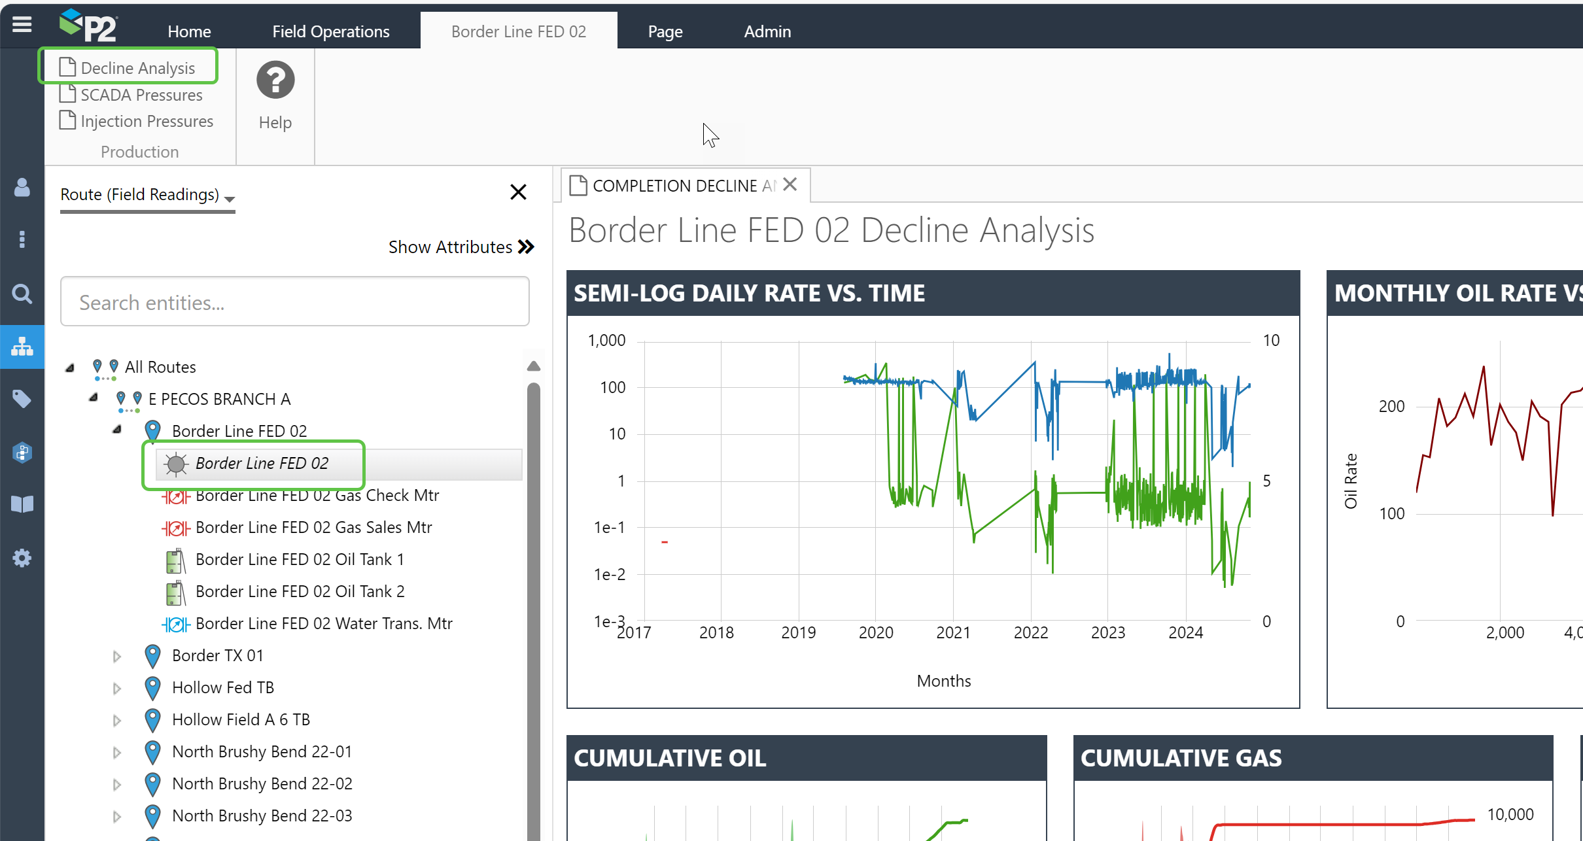Open the user profile sidebar icon
This screenshot has width=1583, height=841.
pyautogui.click(x=22, y=188)
